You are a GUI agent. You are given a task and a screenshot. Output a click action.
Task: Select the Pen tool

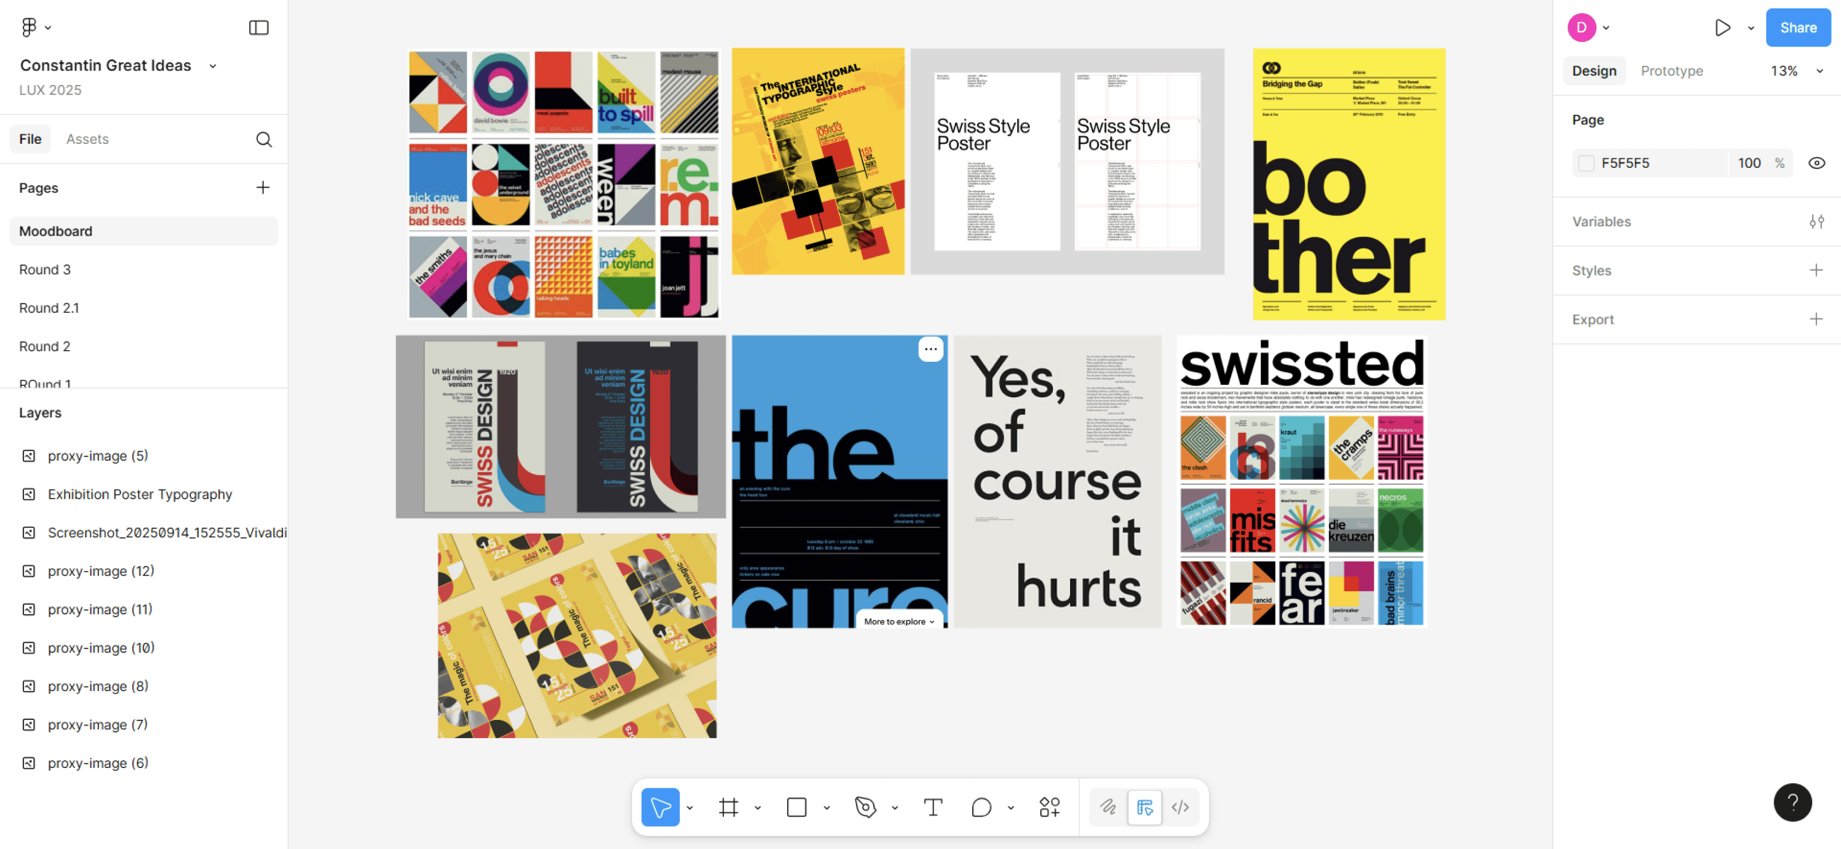[x=865, y=807]
